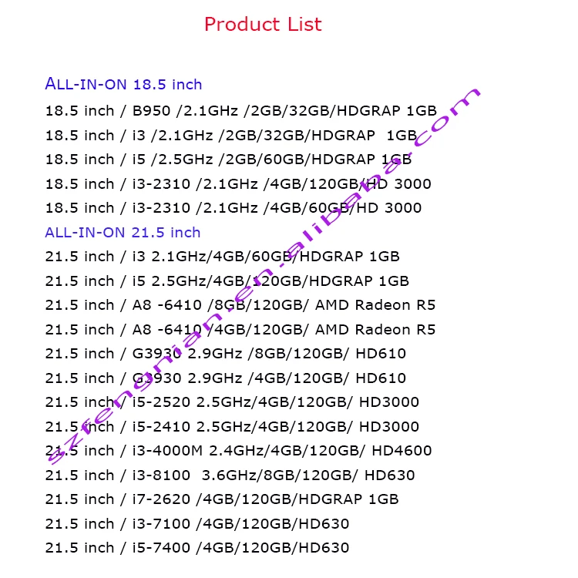Select the i3-4000M HD4600 product line
578x578 pixels.
238,451
